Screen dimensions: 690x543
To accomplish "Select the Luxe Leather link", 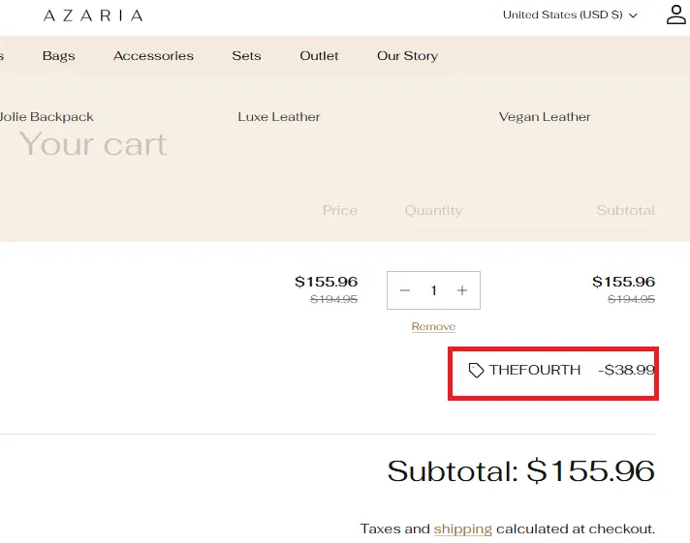I will tap(279, 117).
